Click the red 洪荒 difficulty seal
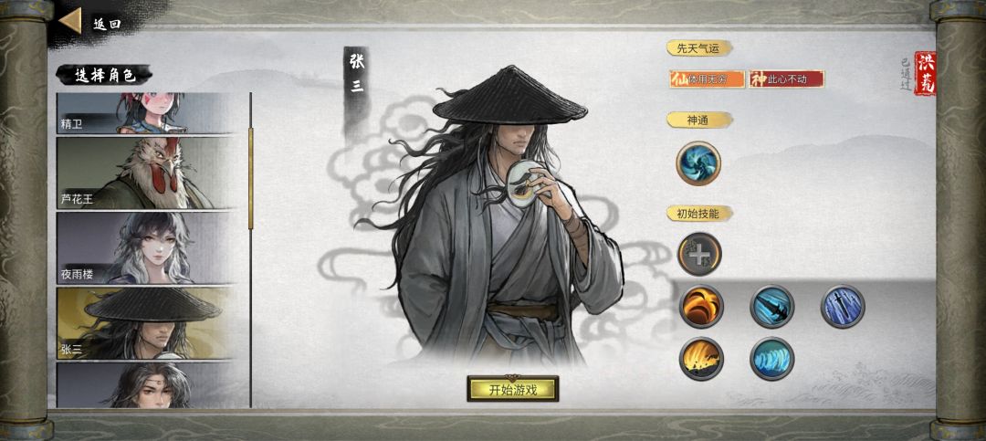The image size is (986, 441). tap(925, 74)
